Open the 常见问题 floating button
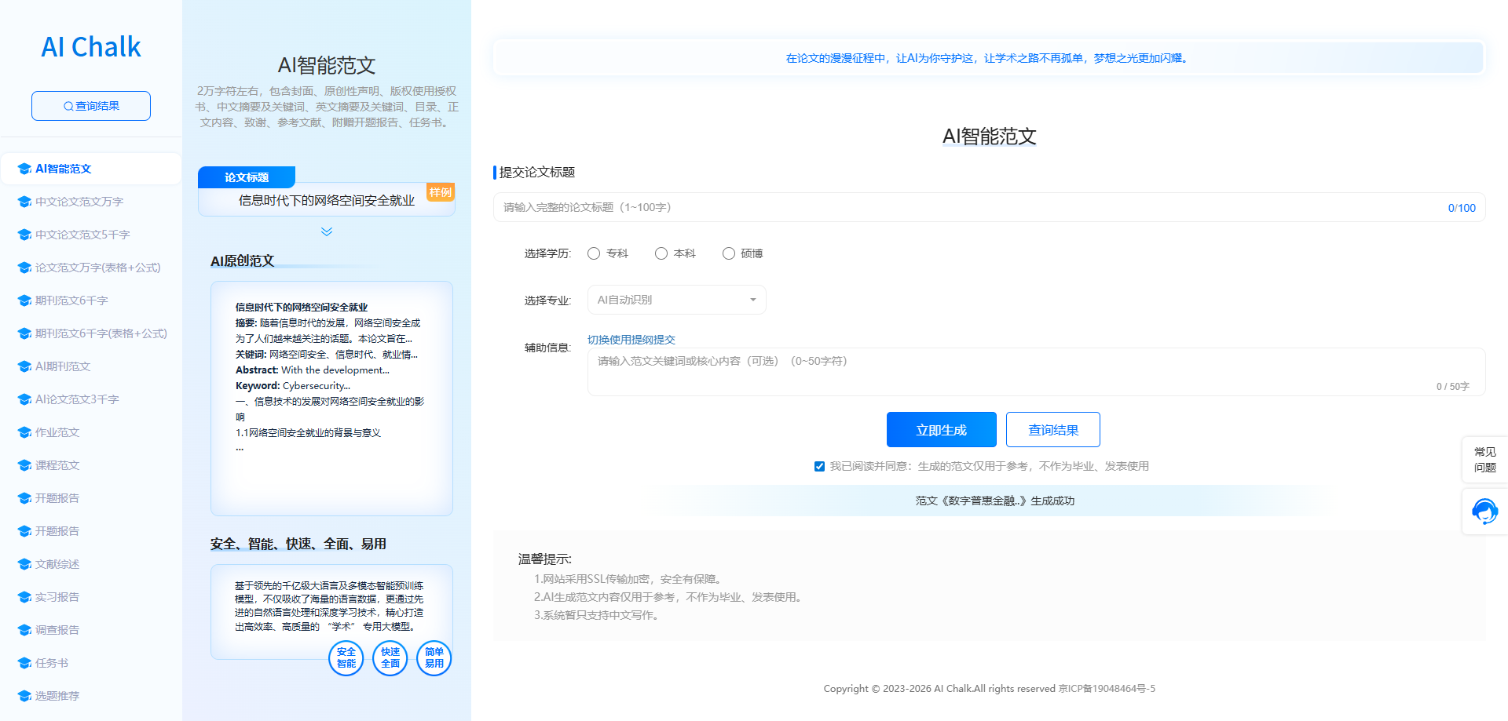This screenshot has width=1508, height=721. point(1484,460)
